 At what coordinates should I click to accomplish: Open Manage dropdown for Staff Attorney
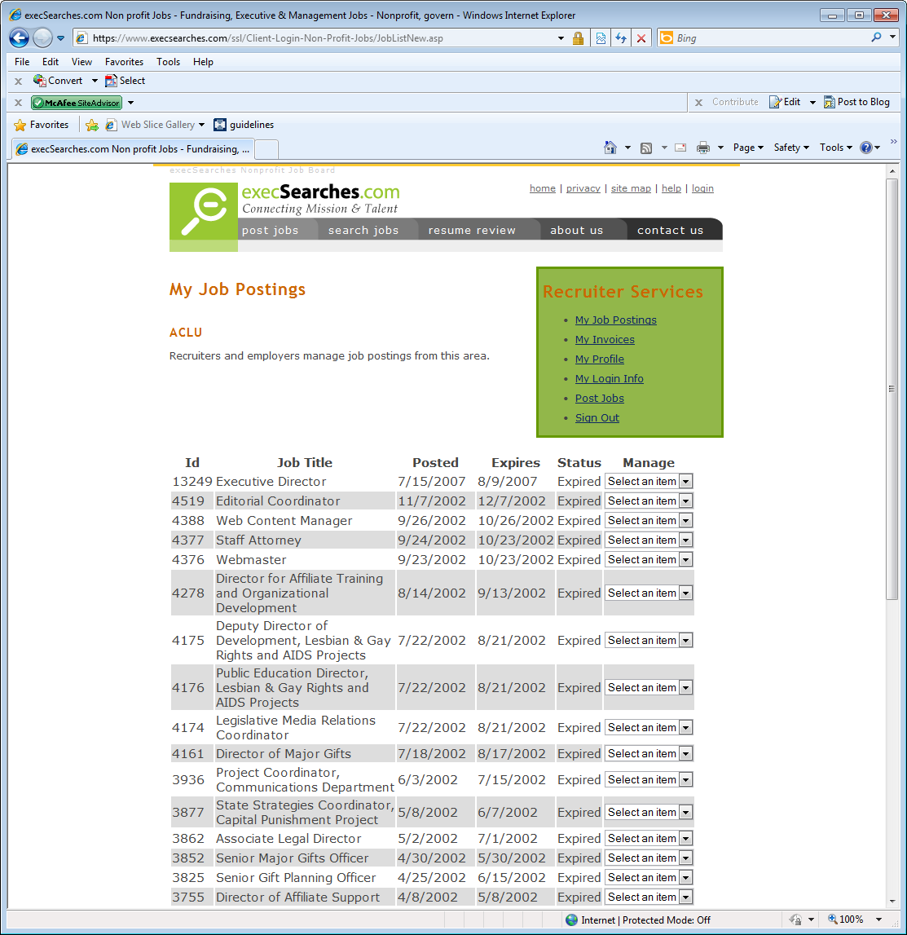coord(649,540)
